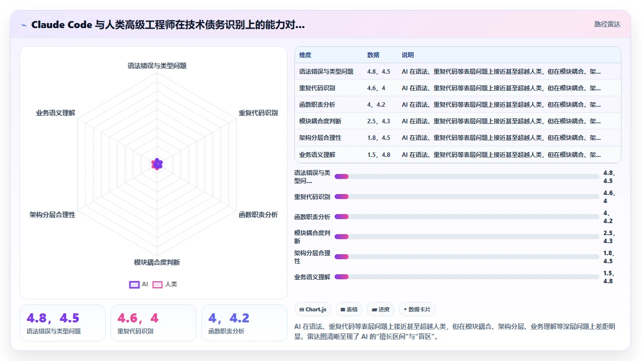Image resolution: width=641 pixels, height=361 pixels.
Task: Click the header logo icon beside title
Action: (x=24, y=25)
